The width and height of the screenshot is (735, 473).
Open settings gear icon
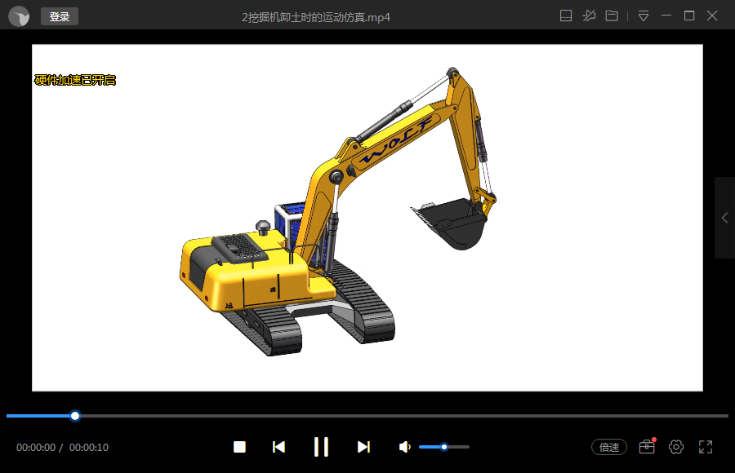676,447
